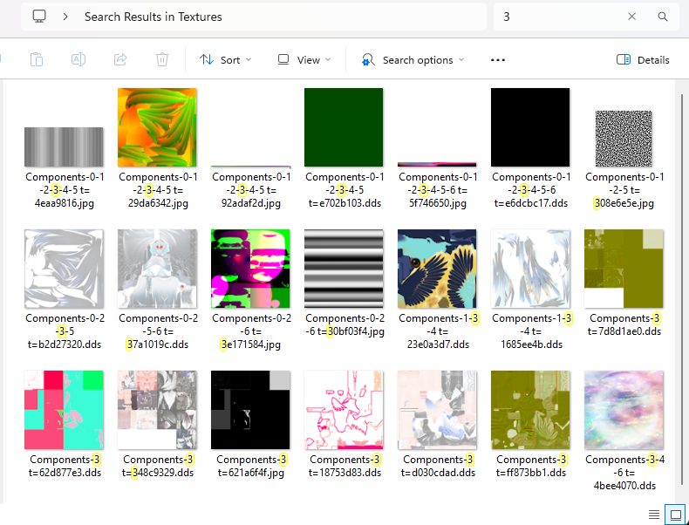Select pink outline thumbnail 18753d83.dds
Viewport: 689px width, 525px height.
click(344, 410)
